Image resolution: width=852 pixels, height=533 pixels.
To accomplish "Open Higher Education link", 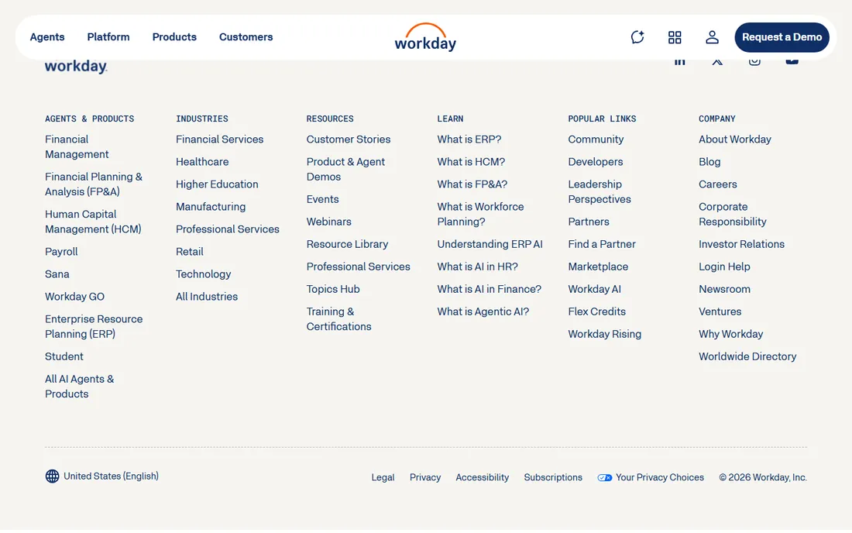I will click(217, 184).
